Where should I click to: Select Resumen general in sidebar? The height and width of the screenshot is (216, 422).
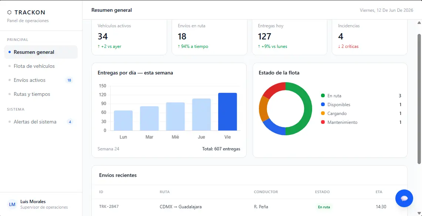pos(41,52)
